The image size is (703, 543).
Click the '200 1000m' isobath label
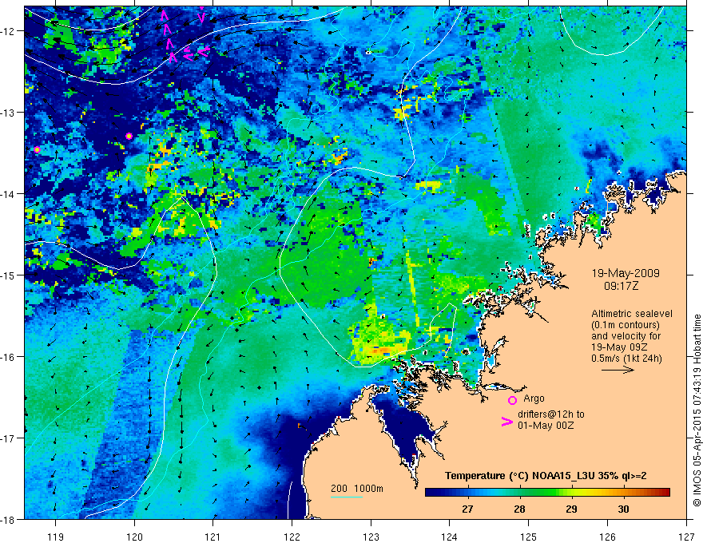357,489
